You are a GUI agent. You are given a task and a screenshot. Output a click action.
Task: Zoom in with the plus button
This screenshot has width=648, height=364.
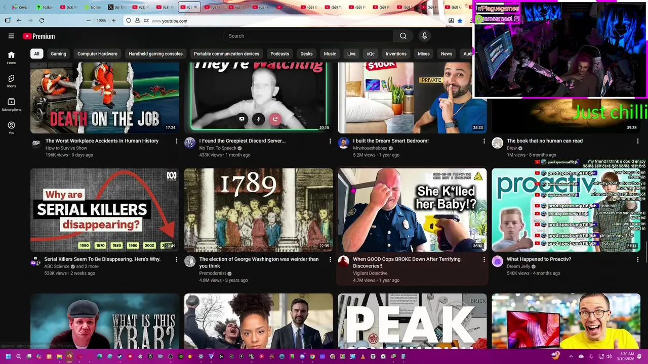coord(113,21)
